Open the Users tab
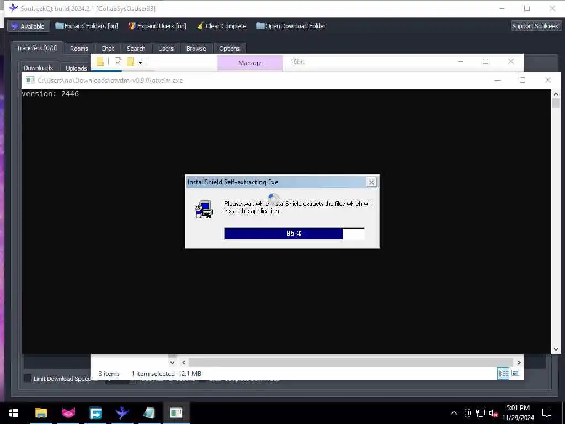Screen dimensions: 565x424 (166, 49)
